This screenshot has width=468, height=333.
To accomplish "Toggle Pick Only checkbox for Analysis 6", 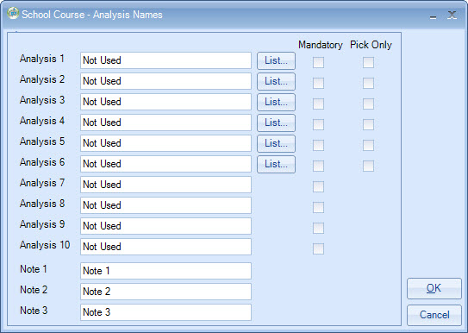I will (368, 166).
